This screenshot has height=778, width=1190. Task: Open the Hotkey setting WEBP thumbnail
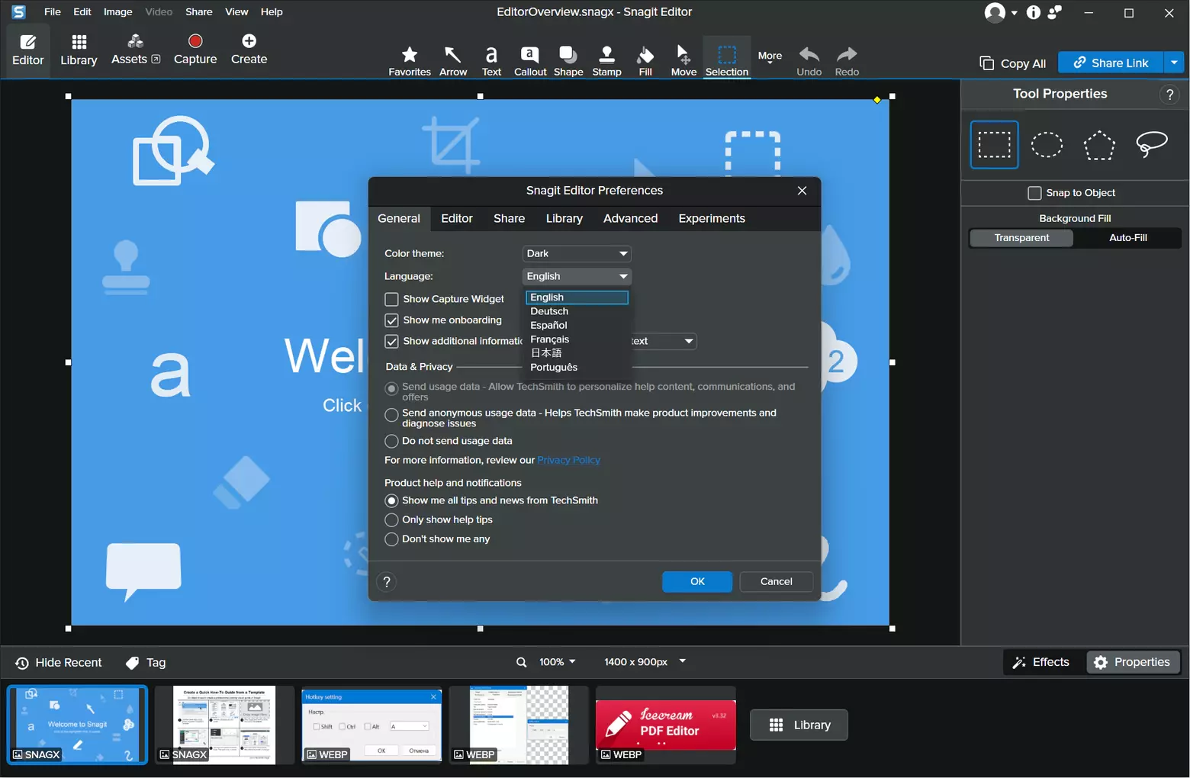click(372, 725)
